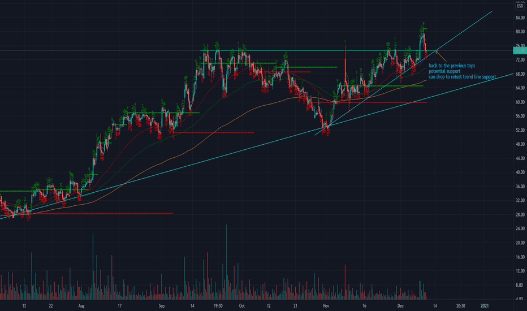Screen dimensions: 527x311
Task: Click the 48.00 price axis label
Action: click(x=520, y=144)
